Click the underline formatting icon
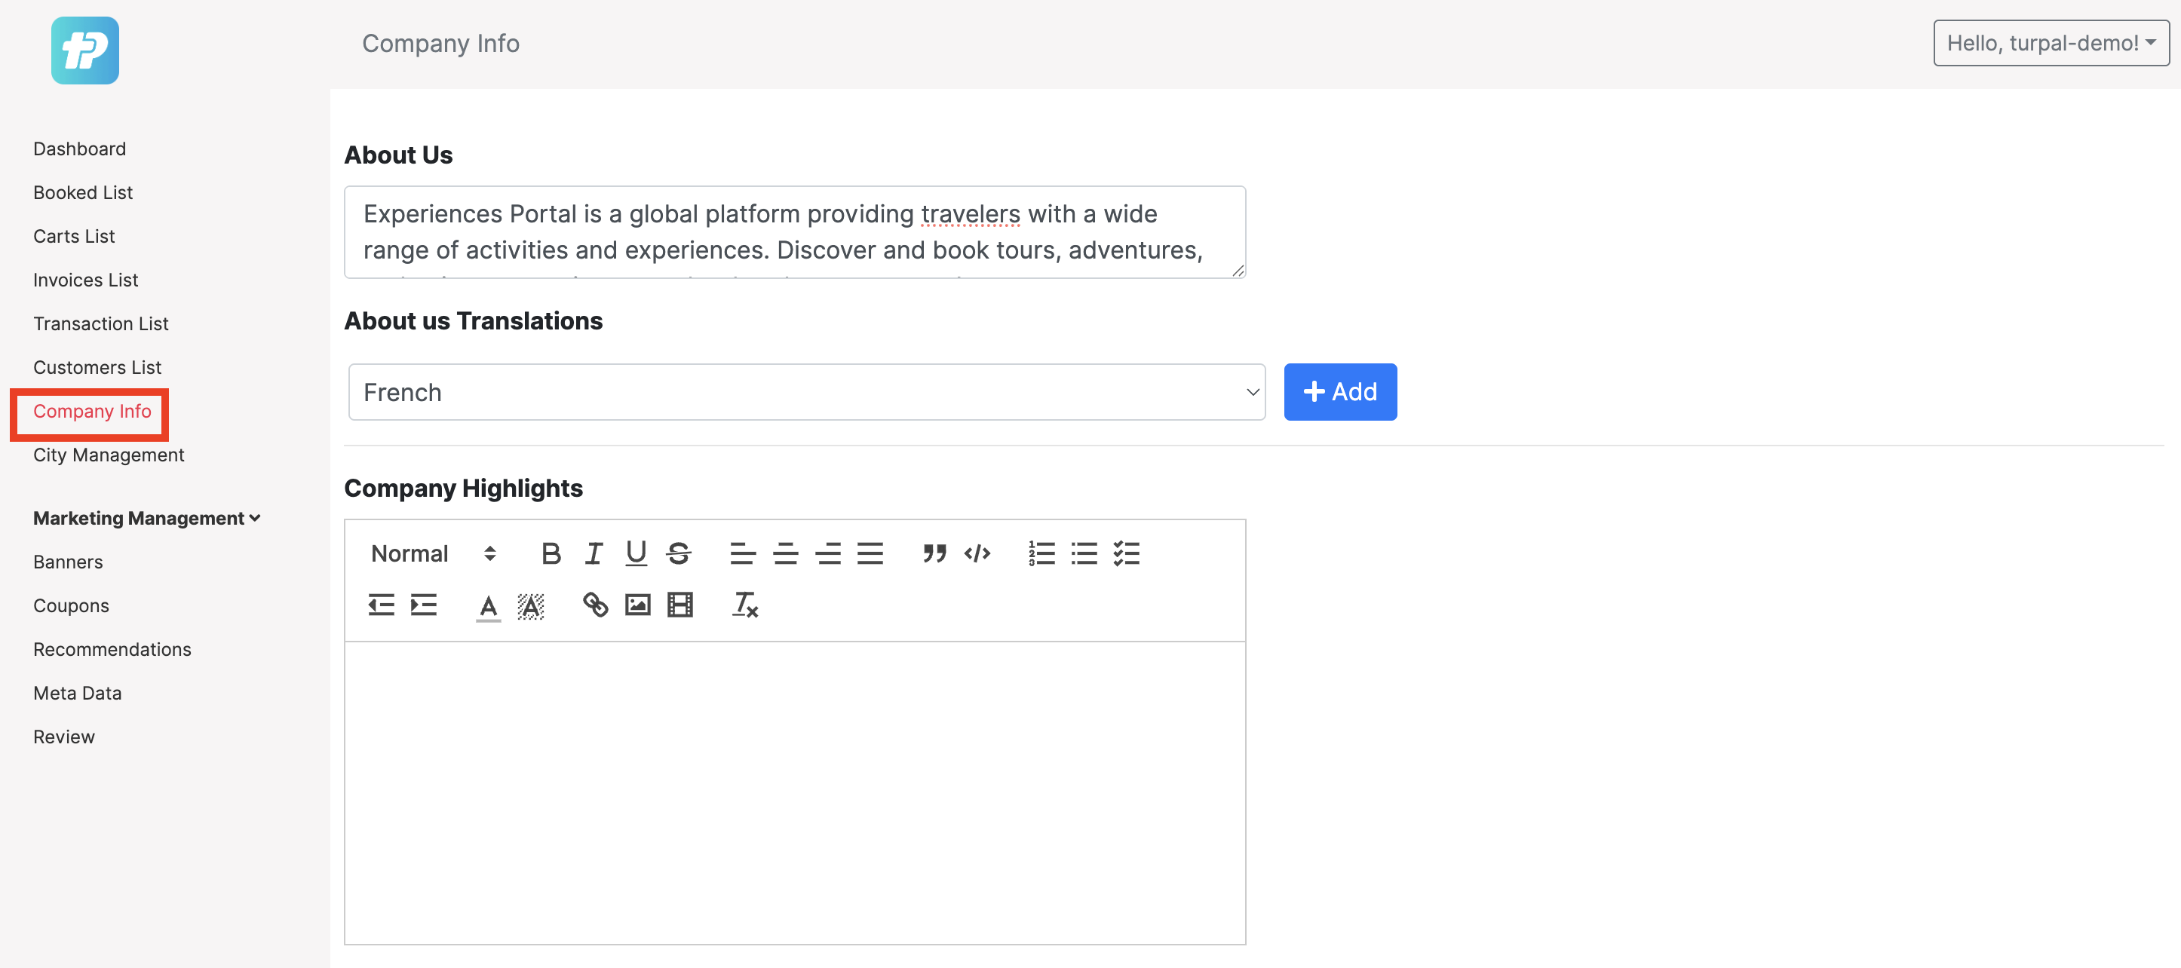 pos(636,553)
